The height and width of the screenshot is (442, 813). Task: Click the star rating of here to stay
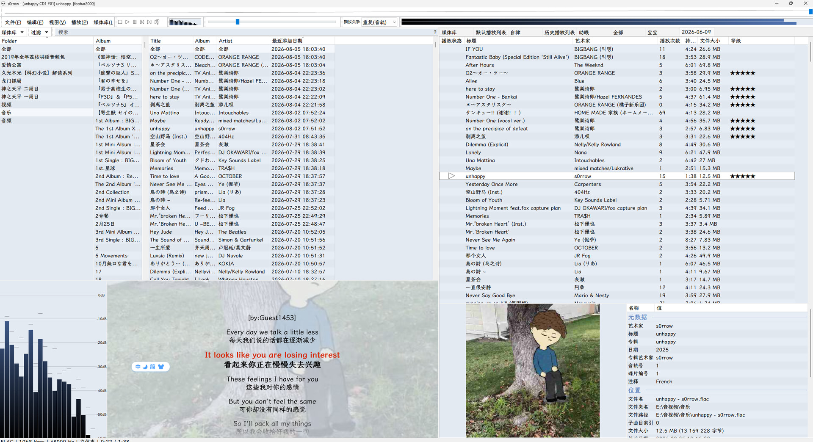coord(743,89)
